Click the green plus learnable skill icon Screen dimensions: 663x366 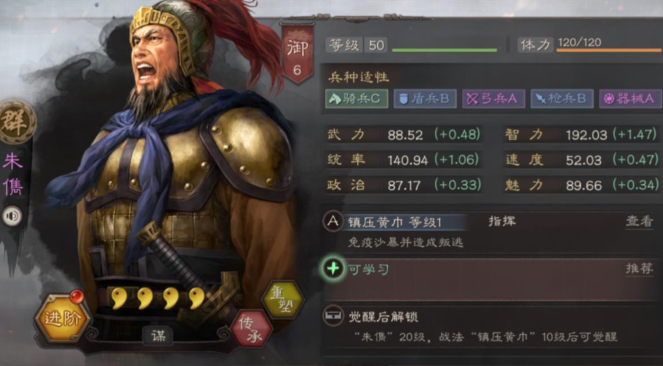(x=333, y=268)
